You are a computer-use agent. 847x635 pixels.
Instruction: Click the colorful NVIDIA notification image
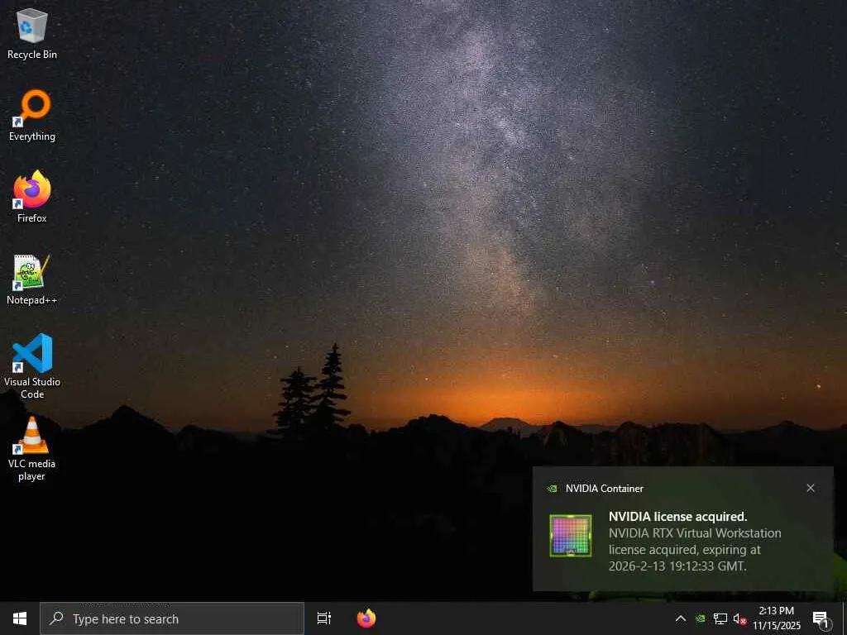point(571,535)
